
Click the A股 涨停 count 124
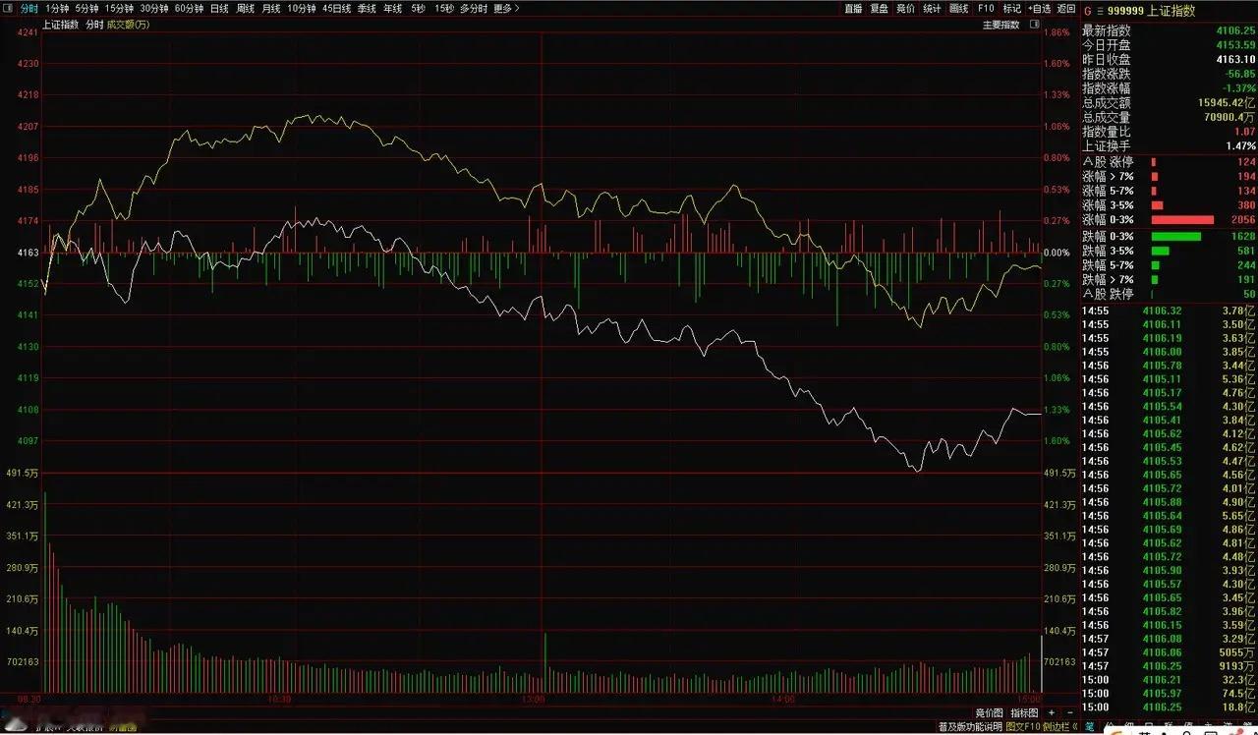point(1246,162)
